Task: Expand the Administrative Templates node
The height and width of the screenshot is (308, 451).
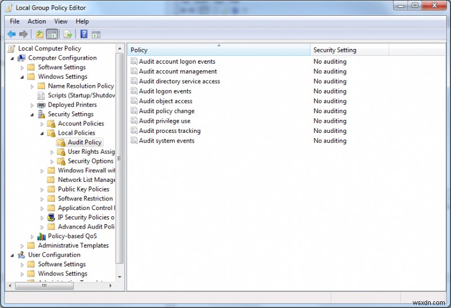Action: click(22, 246)
